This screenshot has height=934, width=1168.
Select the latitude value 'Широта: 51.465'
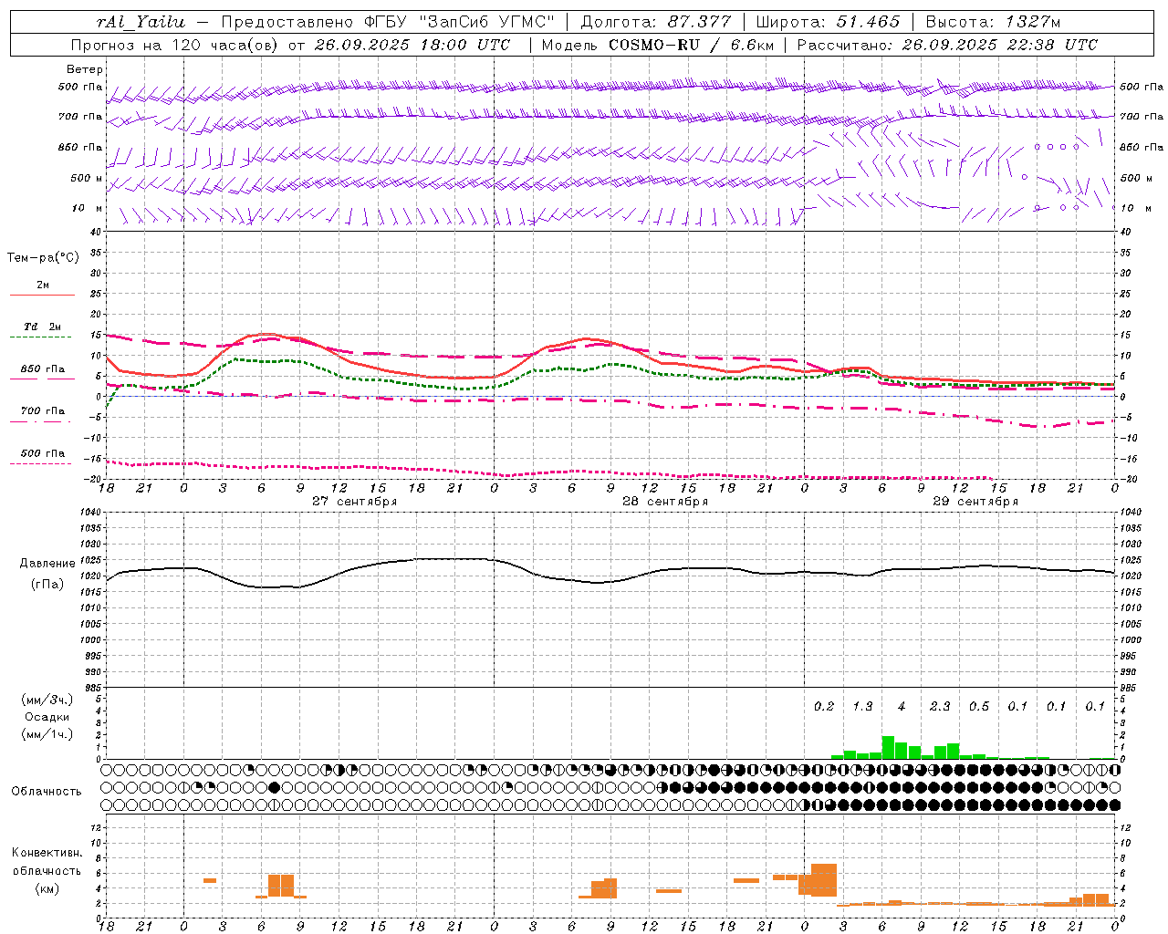[x=828, y=22]
